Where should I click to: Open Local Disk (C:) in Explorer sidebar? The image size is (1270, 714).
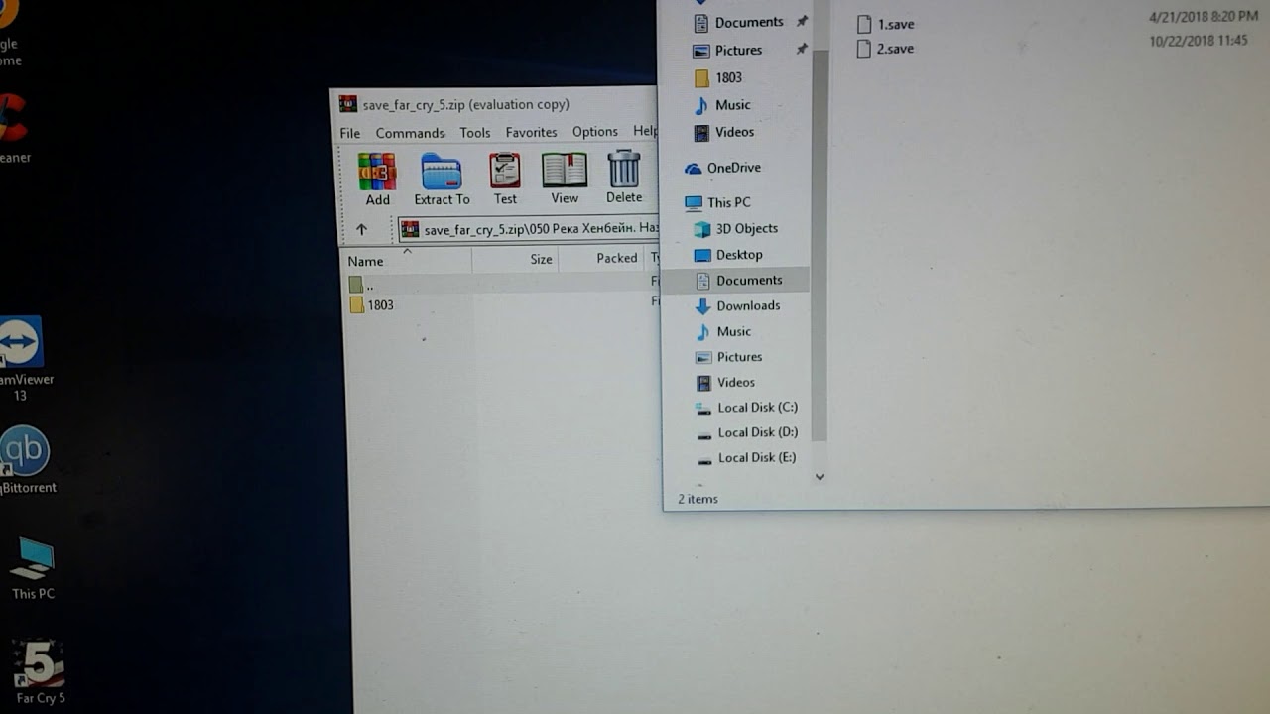pos(746,408)
